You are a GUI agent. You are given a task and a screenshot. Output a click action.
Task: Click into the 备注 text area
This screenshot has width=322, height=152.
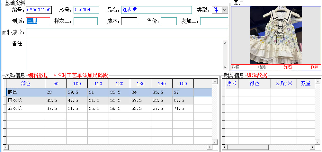(x=124, y=55)
